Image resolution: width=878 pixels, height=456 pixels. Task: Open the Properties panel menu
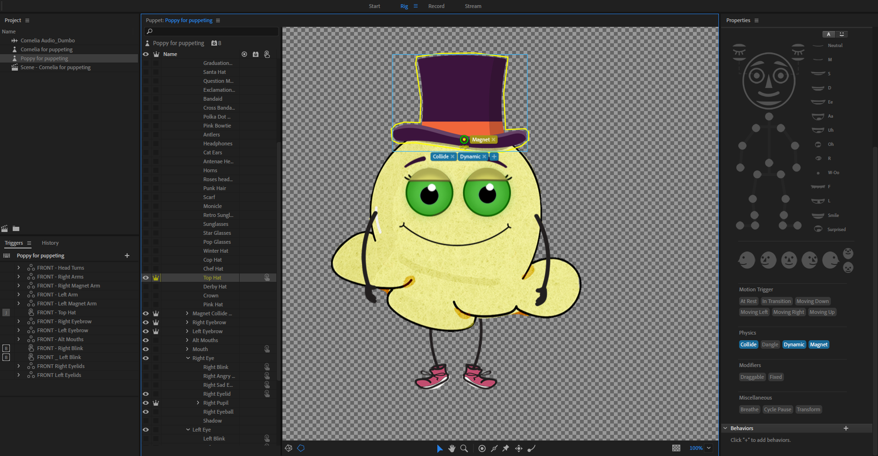coord(757,20)
